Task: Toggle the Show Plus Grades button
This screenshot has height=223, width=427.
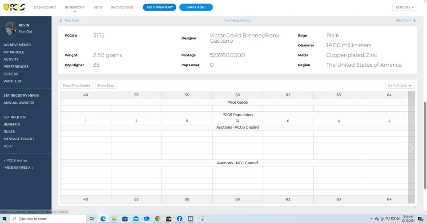Action: point(77,85)
